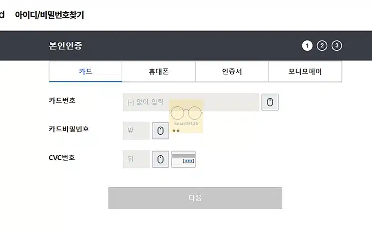Click the partial logo at top-left corner
The width and height of the screenshot is (372, 232).
(2, 15)
